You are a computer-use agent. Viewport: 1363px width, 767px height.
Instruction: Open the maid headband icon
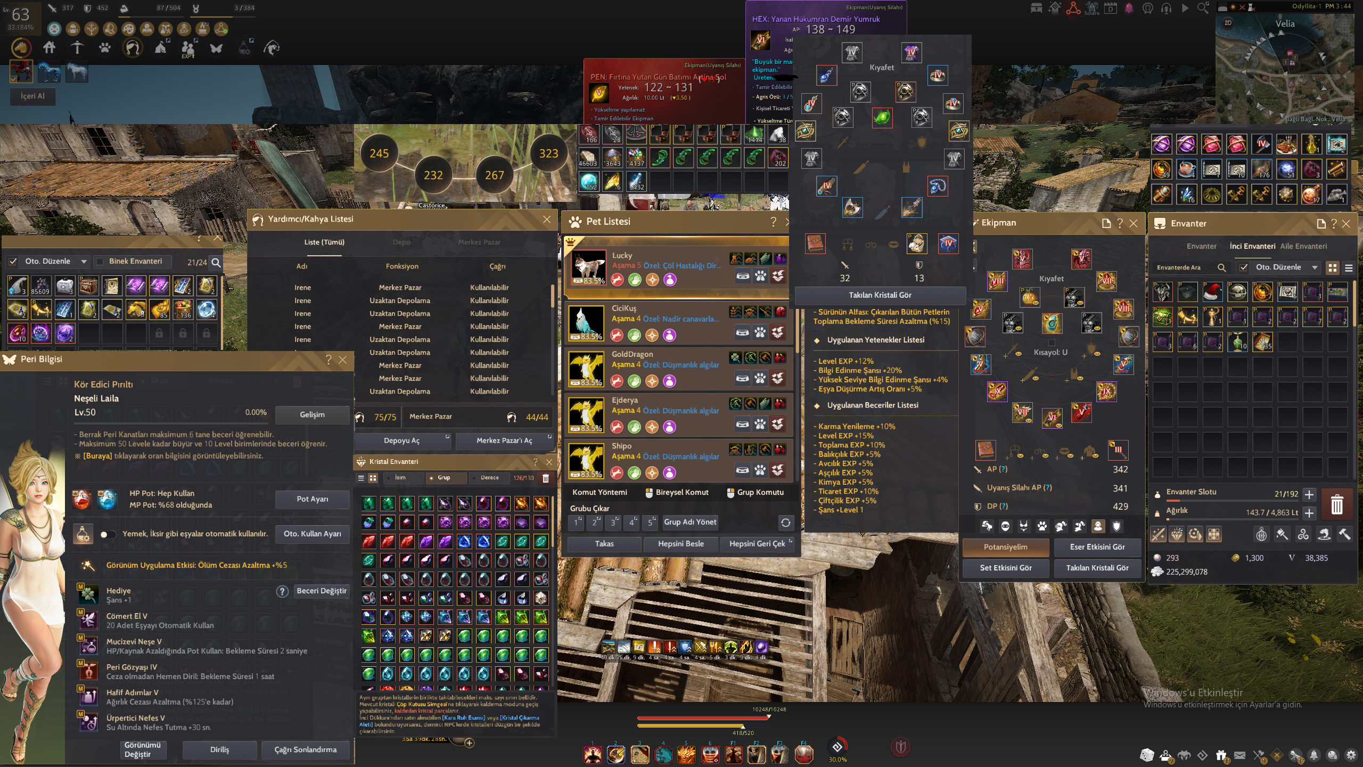click(132, 48)
